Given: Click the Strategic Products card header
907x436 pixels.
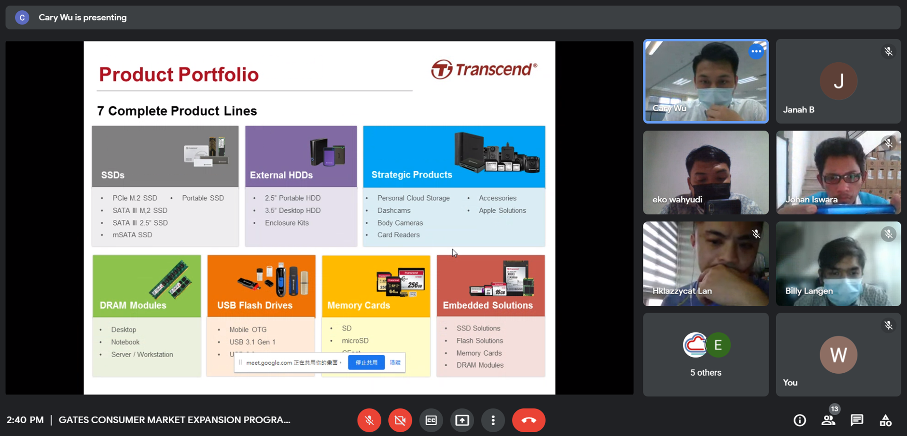Looking at the screenshot, I should coord(454,156).
